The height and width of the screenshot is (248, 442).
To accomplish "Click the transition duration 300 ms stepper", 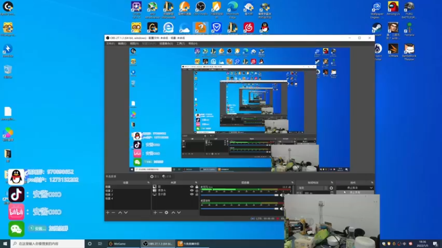I will point(331,193).
